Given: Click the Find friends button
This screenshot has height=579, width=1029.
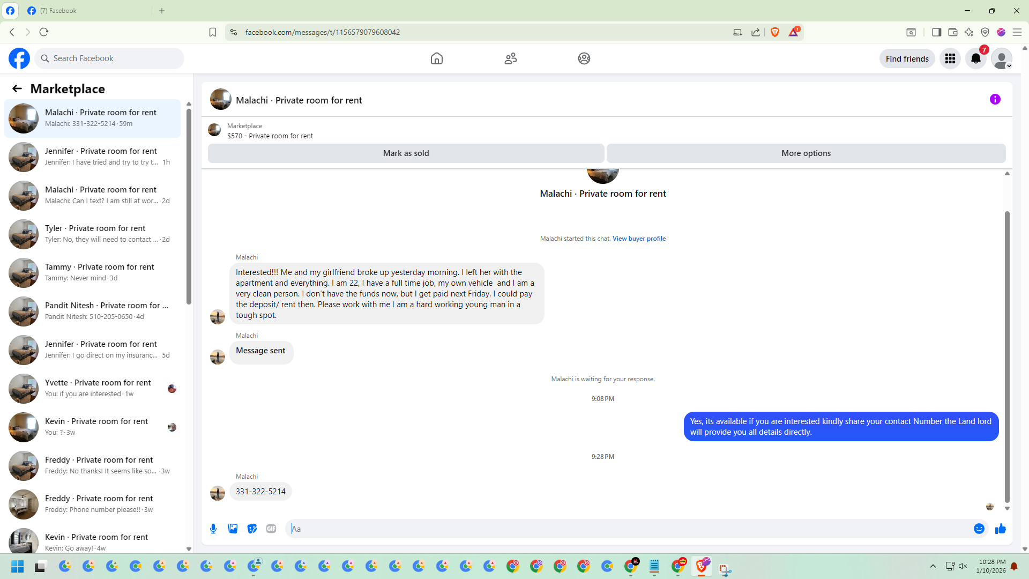Looking at the screenshot, I should click(x=907, y=58).
